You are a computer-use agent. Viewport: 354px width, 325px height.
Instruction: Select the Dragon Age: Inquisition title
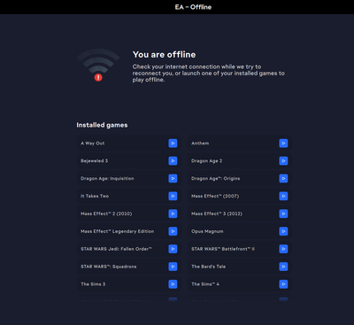pos(107,178)
